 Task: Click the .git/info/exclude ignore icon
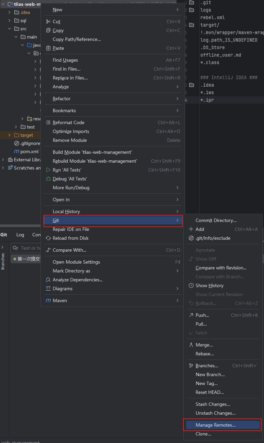191,238
